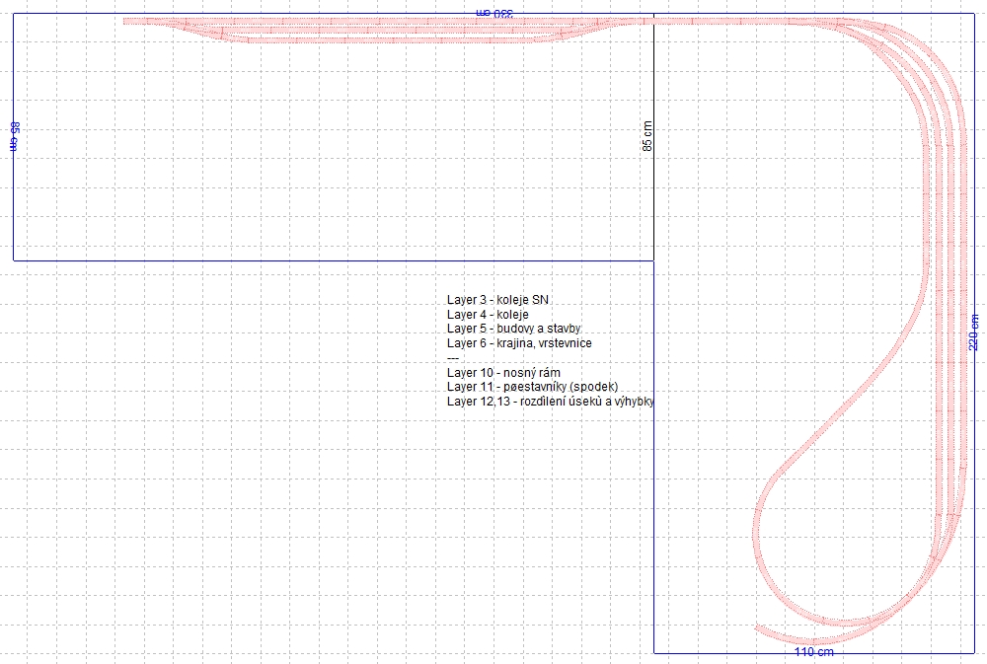987x664 pixels.
Task: Click the 'Layer 6 - krajina, vrstevnice' text
Action: [x=519, y=343]
